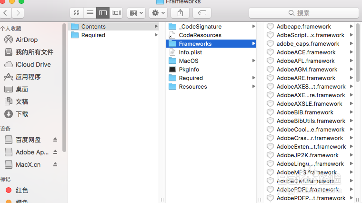
Task: Expand the _CodeSignature folder arrow
Action: 254,26
